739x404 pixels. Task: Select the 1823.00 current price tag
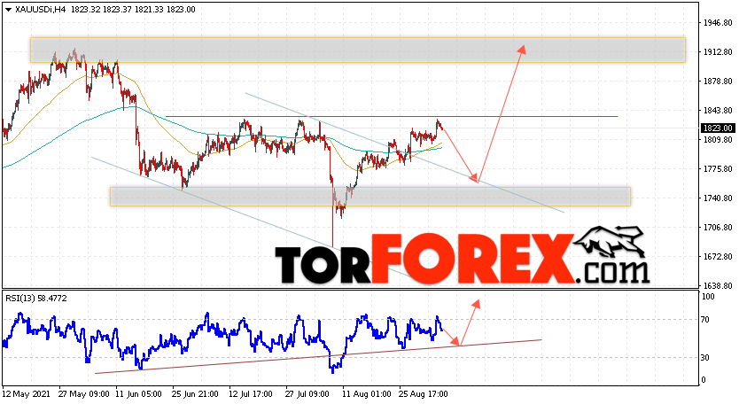coord(718,128)
